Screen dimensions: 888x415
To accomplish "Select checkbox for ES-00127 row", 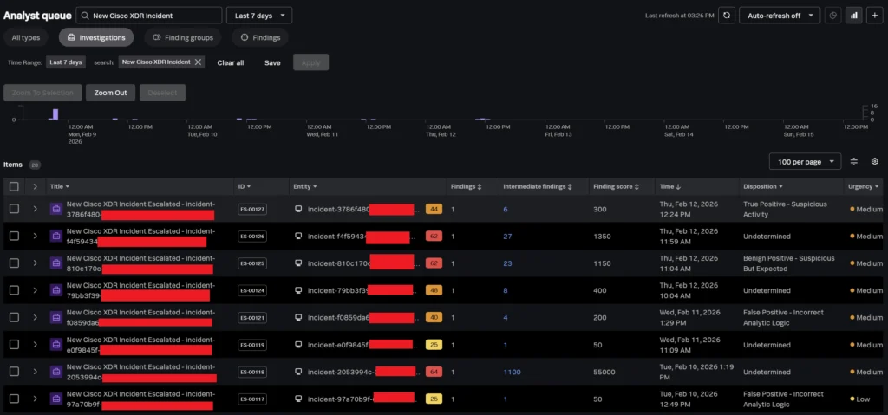I will [x=14, y=209].
